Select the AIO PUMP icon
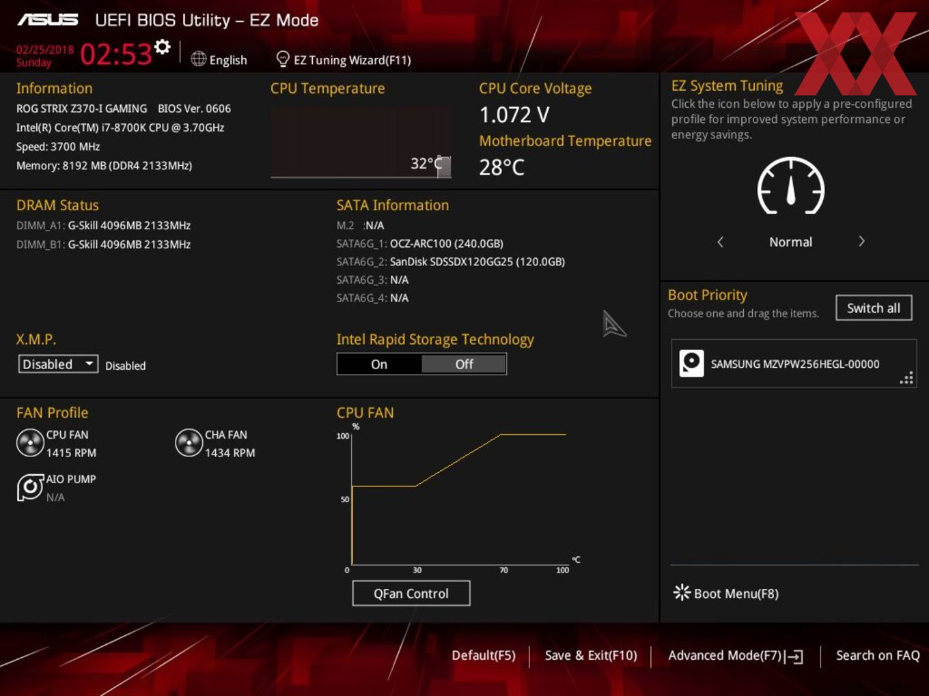Screen dimensions: 929x696 tap(30, 487)
